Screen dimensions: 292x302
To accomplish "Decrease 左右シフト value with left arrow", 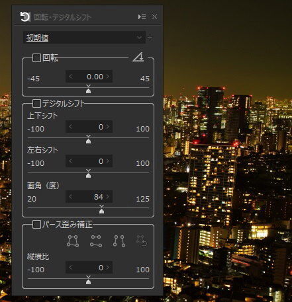I will 70,161.
